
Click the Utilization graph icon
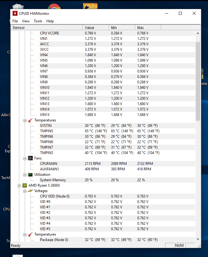coord(30,175)
